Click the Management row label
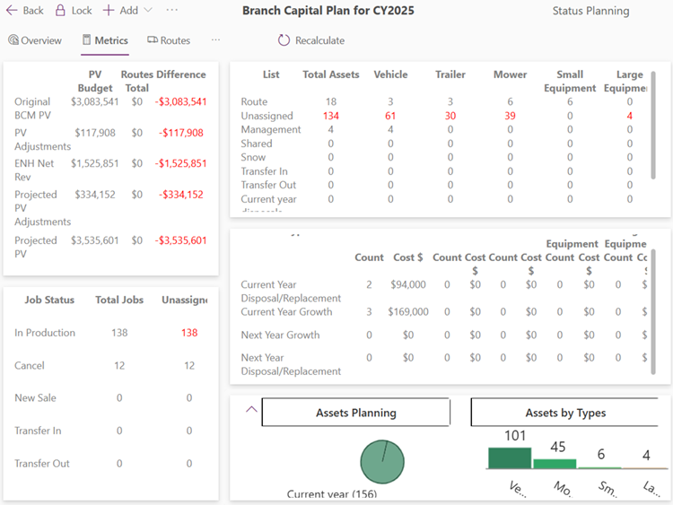This screenshot has width=673, height=505. pos(271,129)
